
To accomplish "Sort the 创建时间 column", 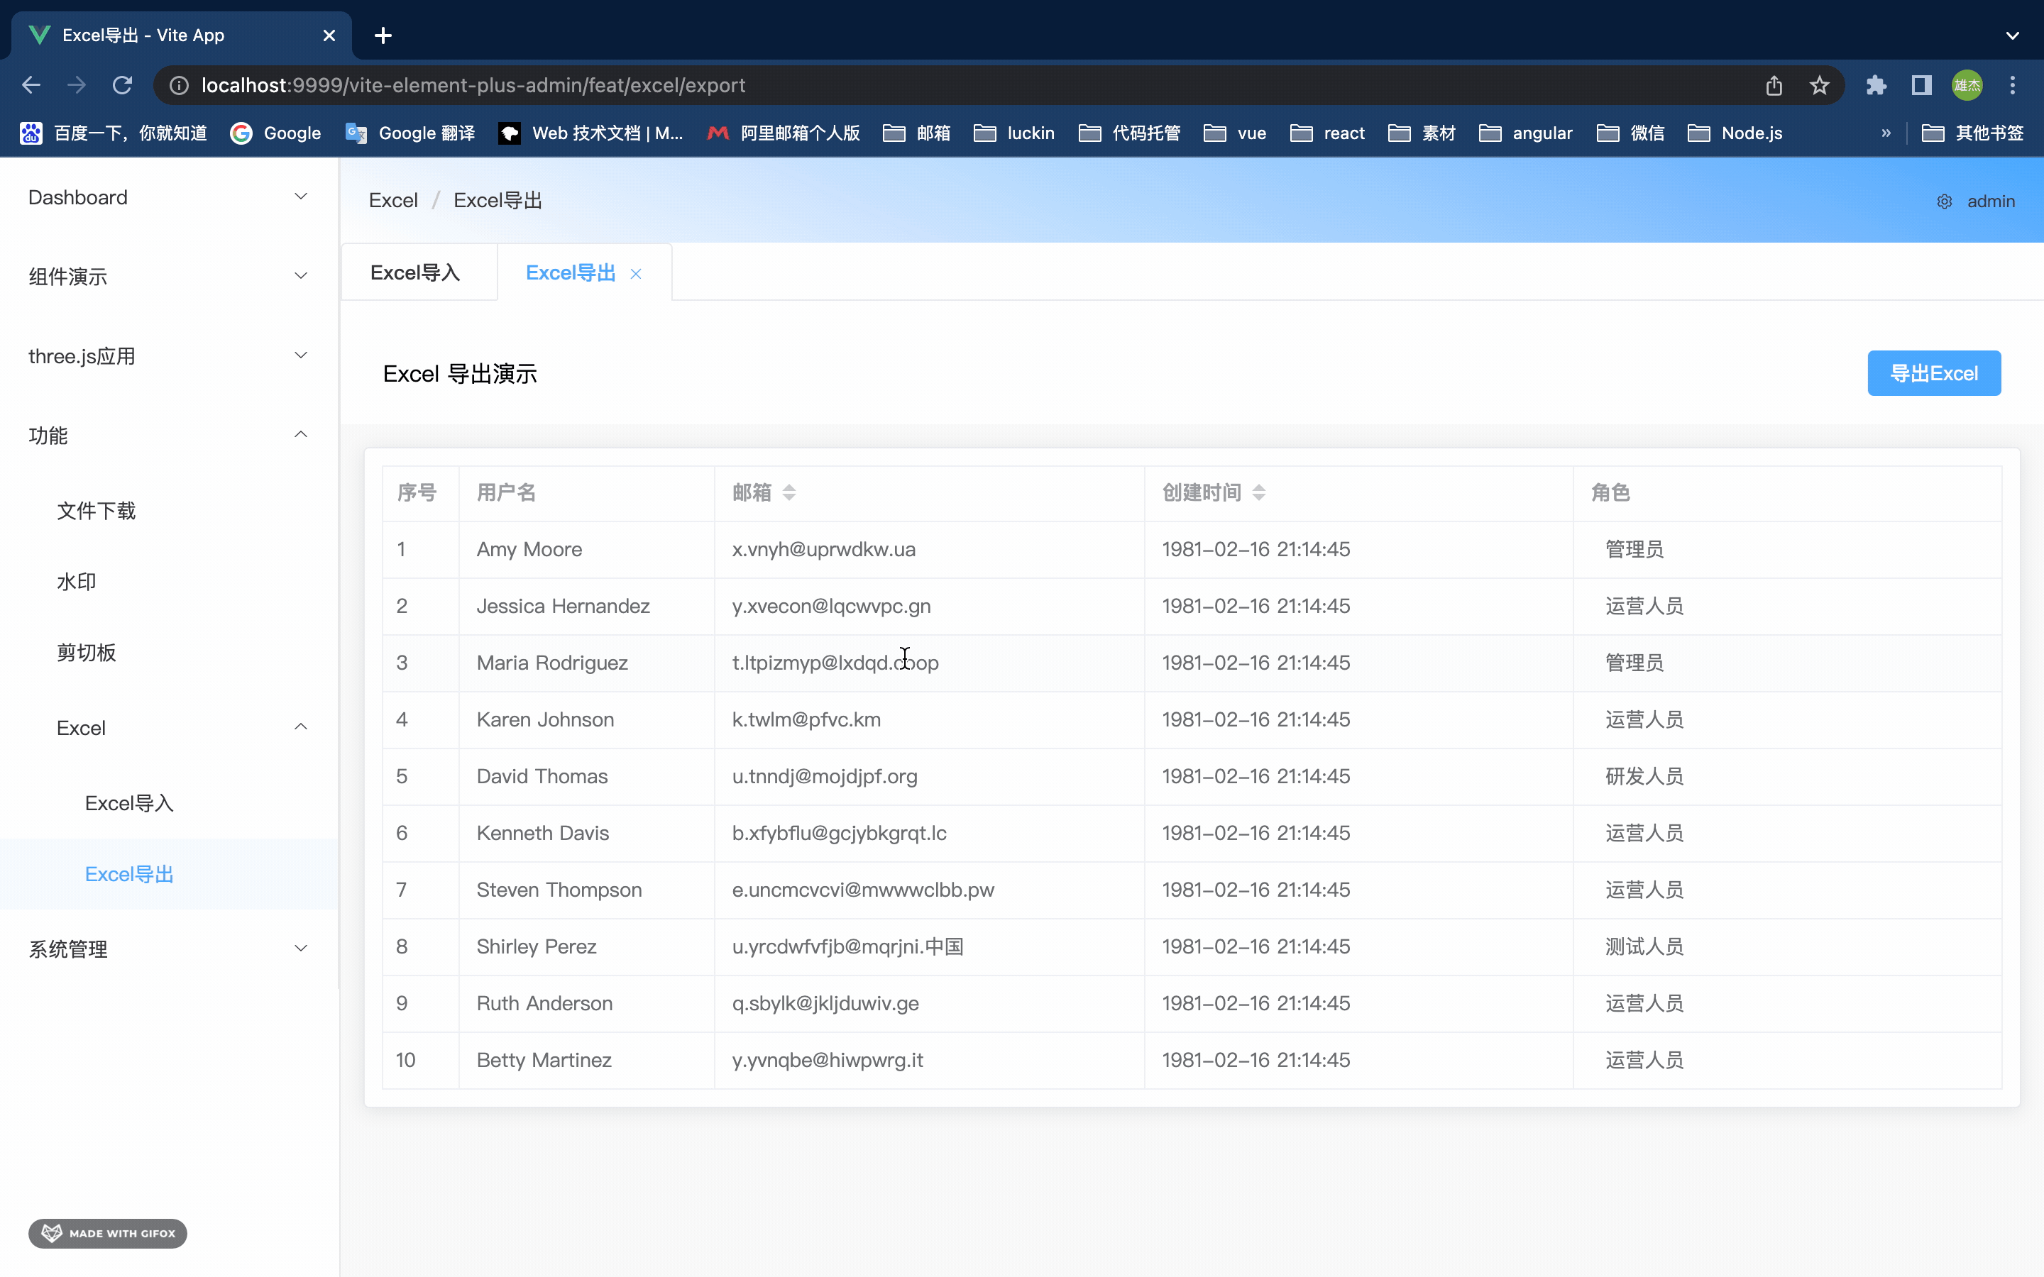I will pos(1258,492).
